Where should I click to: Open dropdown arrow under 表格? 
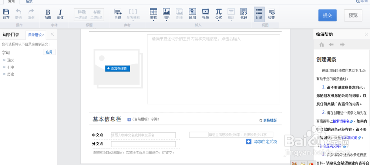pyautogui.click(x=154, y=21)
